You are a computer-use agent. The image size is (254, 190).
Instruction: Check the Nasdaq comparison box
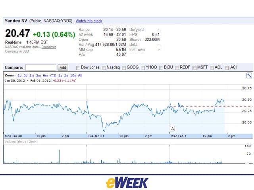click(104, 68)
